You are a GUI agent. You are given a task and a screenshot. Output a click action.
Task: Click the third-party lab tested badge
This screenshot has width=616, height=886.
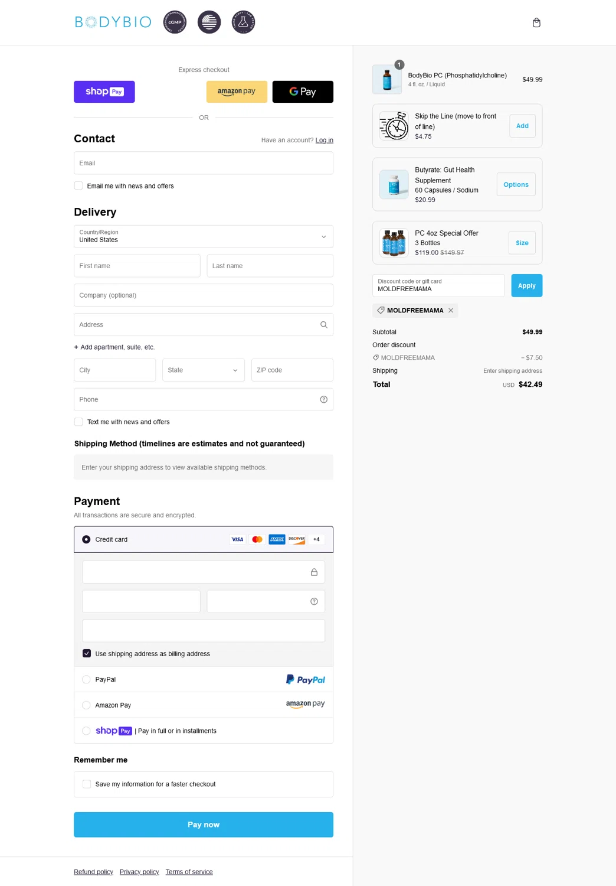tap(243, 22)
